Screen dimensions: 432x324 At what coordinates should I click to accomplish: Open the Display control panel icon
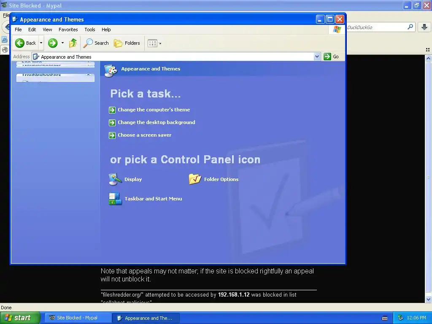[115, 179]
